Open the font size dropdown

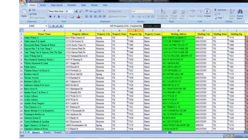coord(73,11)
